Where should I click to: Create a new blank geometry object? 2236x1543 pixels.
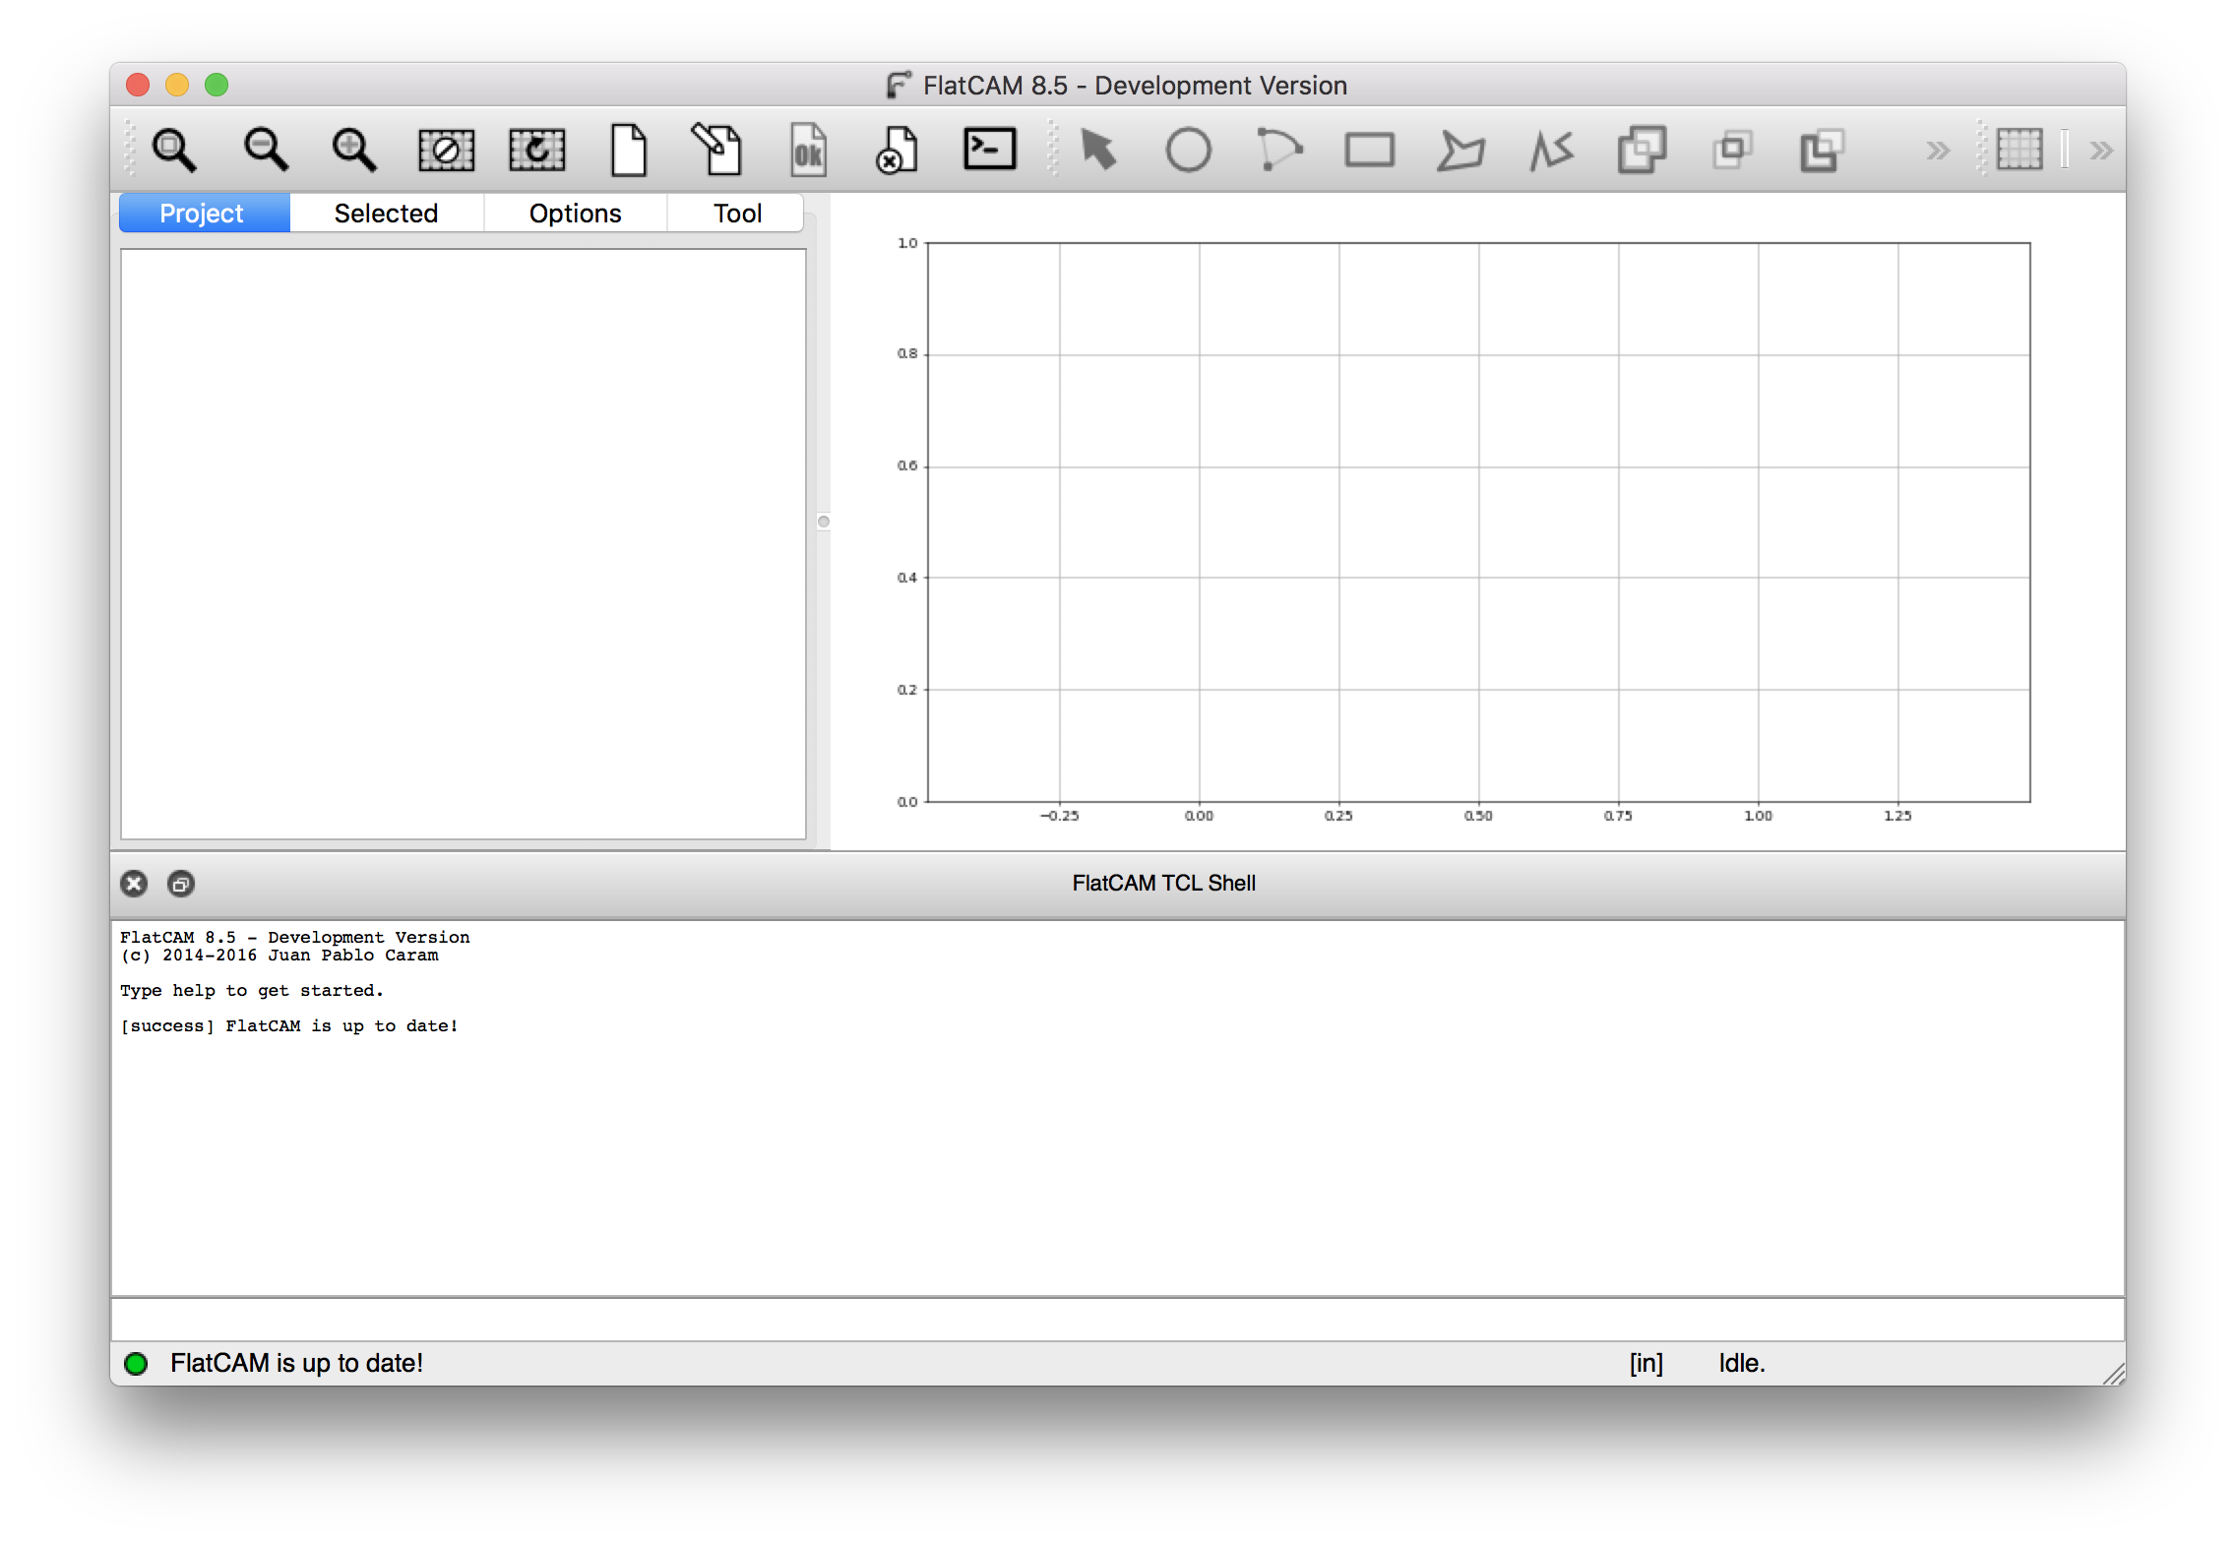628,151
